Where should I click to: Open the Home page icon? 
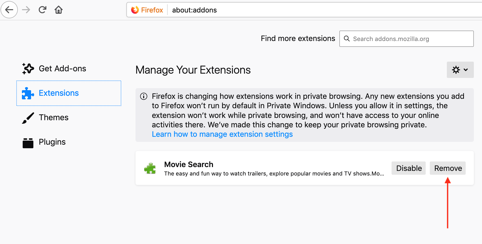coord(59,10)
